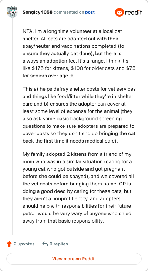
Task: Click the "reddit" wordmark text
Action: (134, 13)
